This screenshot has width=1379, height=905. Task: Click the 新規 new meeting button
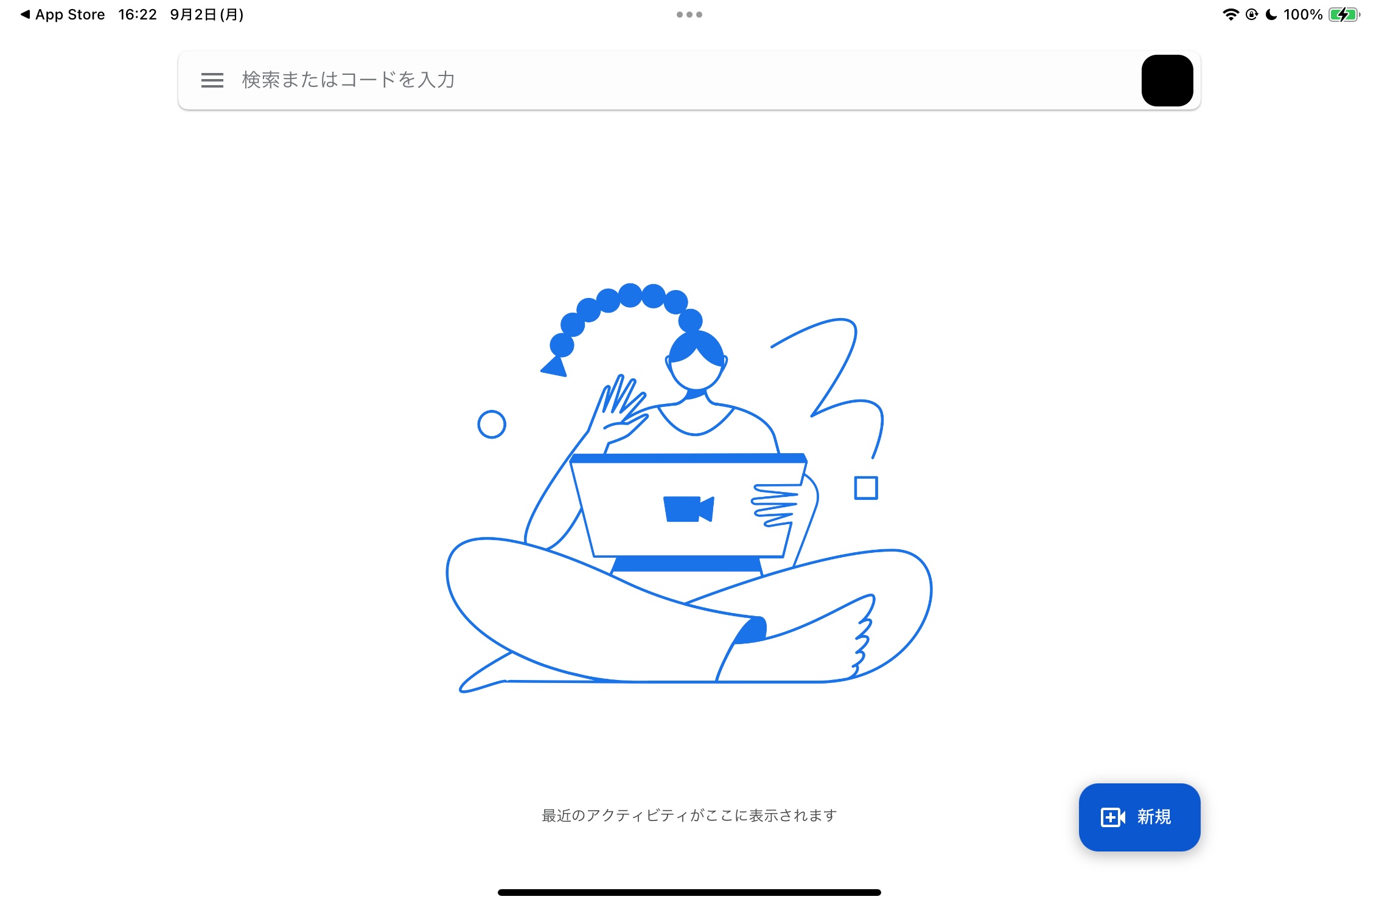(x=1139, y=817)
